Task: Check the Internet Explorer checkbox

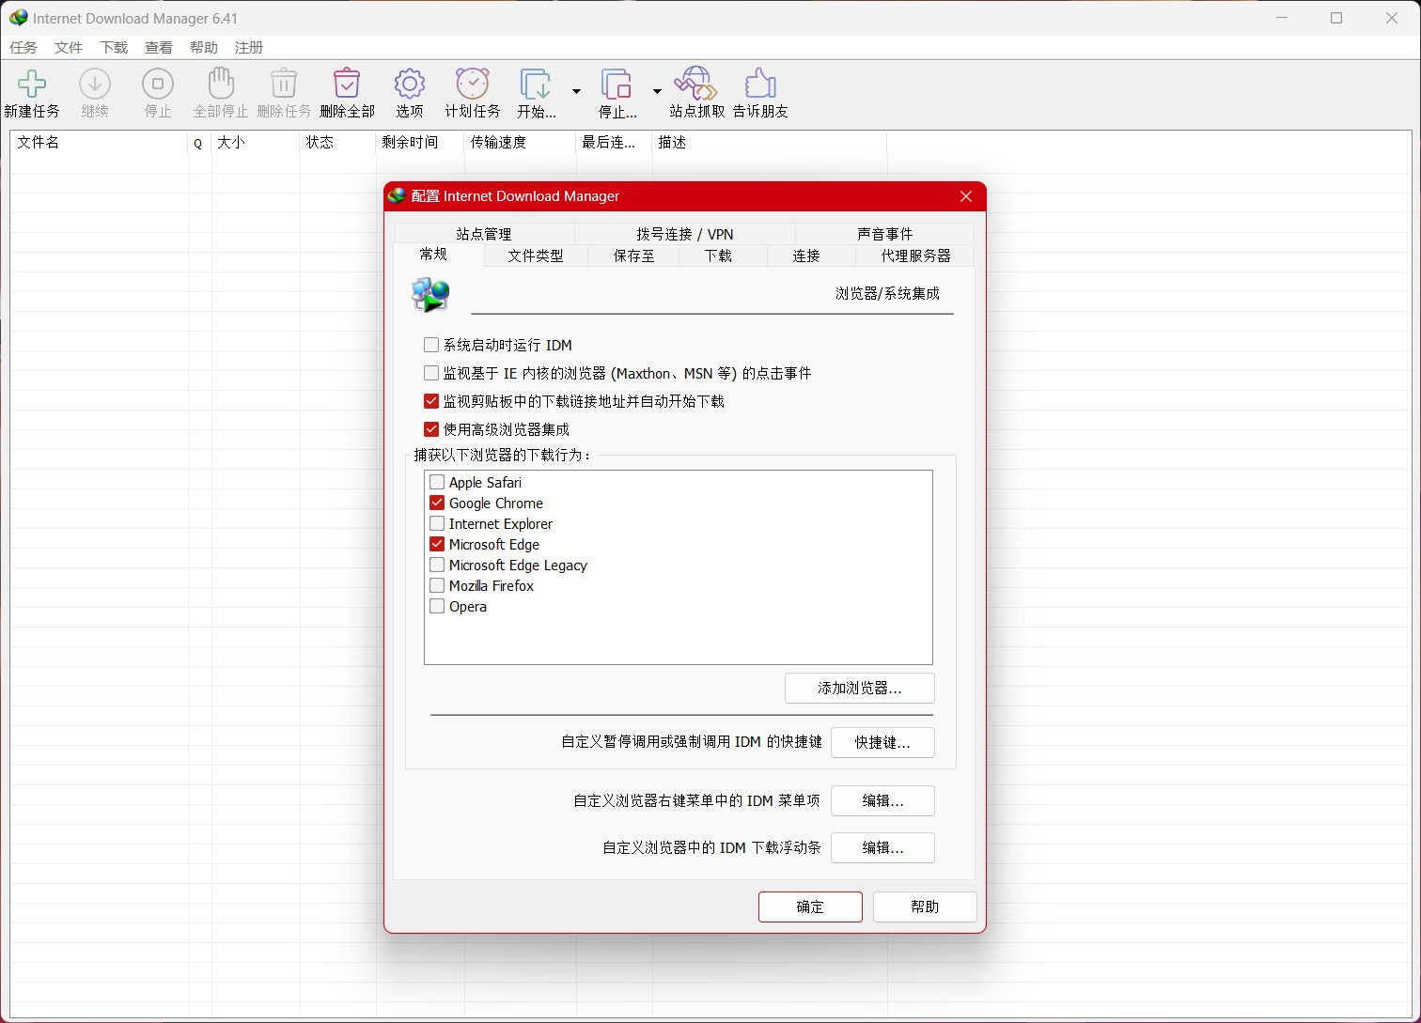Action: point(437,523)
